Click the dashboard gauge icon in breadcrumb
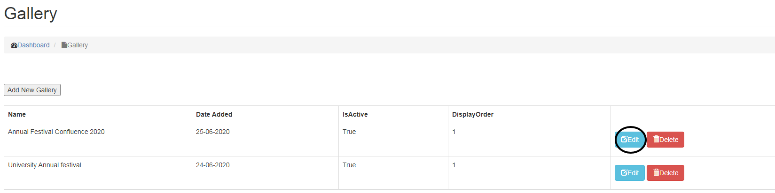775x193 pixels. tap(14, 45)
